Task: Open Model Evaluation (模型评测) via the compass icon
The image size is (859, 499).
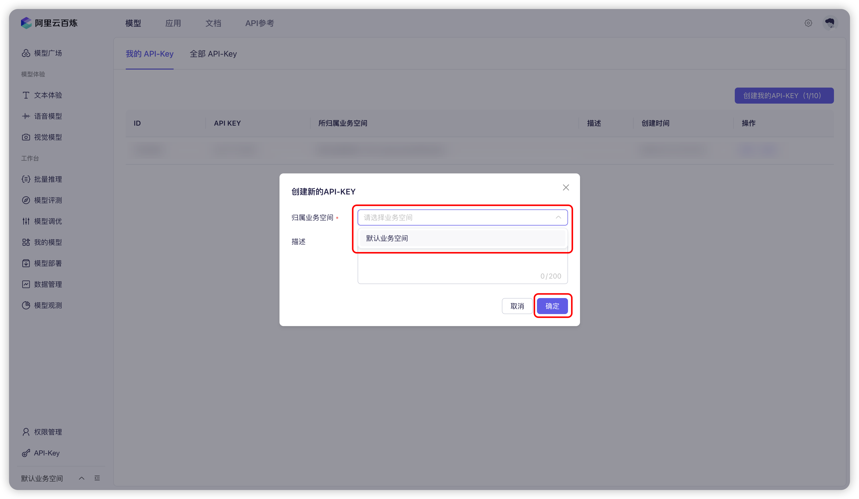Action: pos(26,200)
